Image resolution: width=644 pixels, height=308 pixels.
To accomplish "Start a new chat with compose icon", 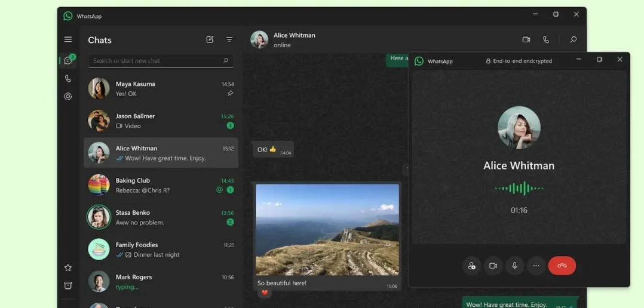I will [x=210, y=39].
